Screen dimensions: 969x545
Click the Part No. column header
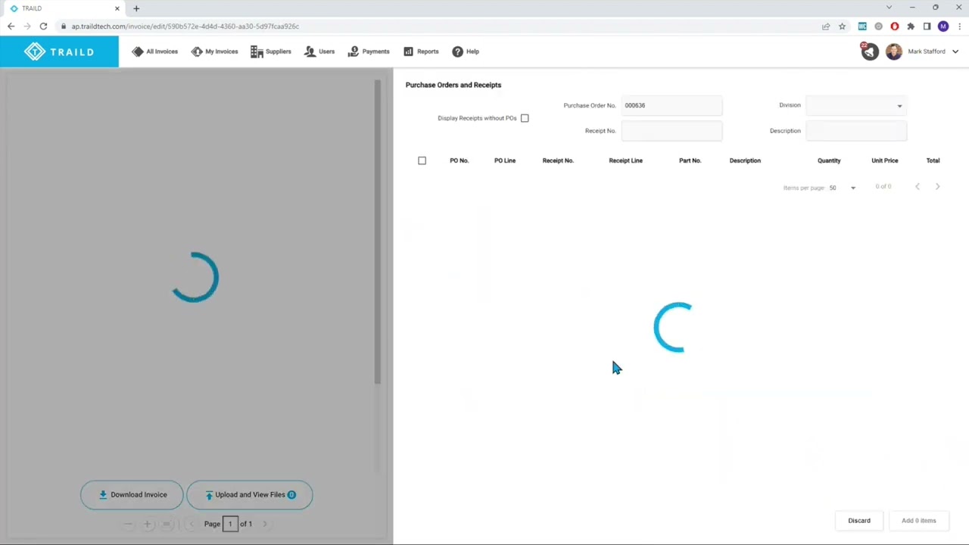tap(690, 160)
